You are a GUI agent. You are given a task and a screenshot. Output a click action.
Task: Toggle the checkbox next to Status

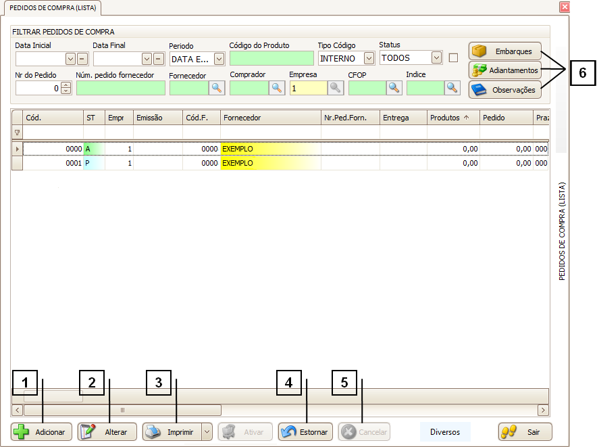[x=454, y=57]
